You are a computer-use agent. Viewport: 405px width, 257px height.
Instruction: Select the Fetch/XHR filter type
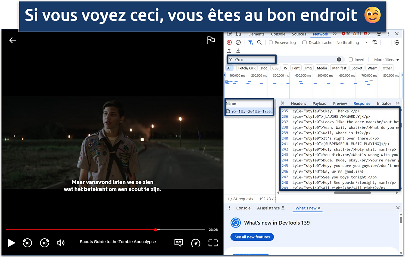tap(247, 68)
